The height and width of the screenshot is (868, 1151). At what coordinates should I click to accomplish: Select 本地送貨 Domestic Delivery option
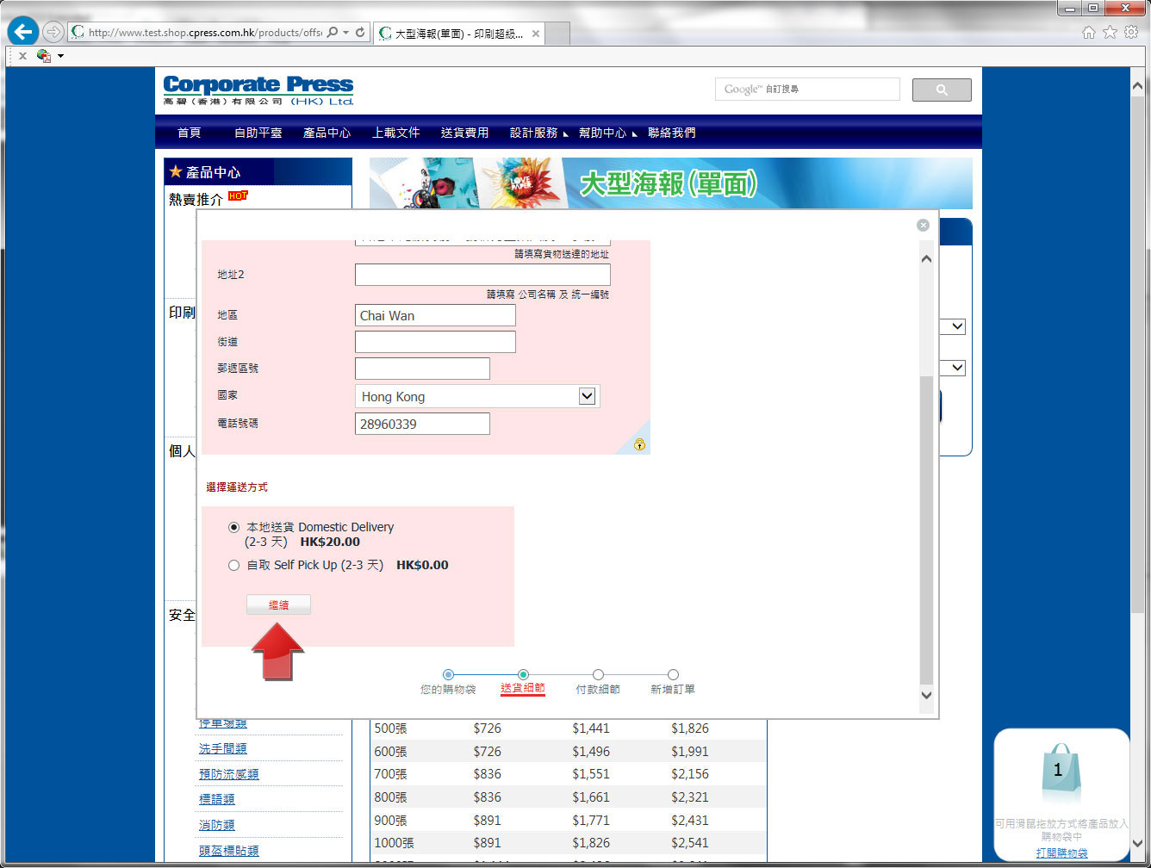[233, 527]
